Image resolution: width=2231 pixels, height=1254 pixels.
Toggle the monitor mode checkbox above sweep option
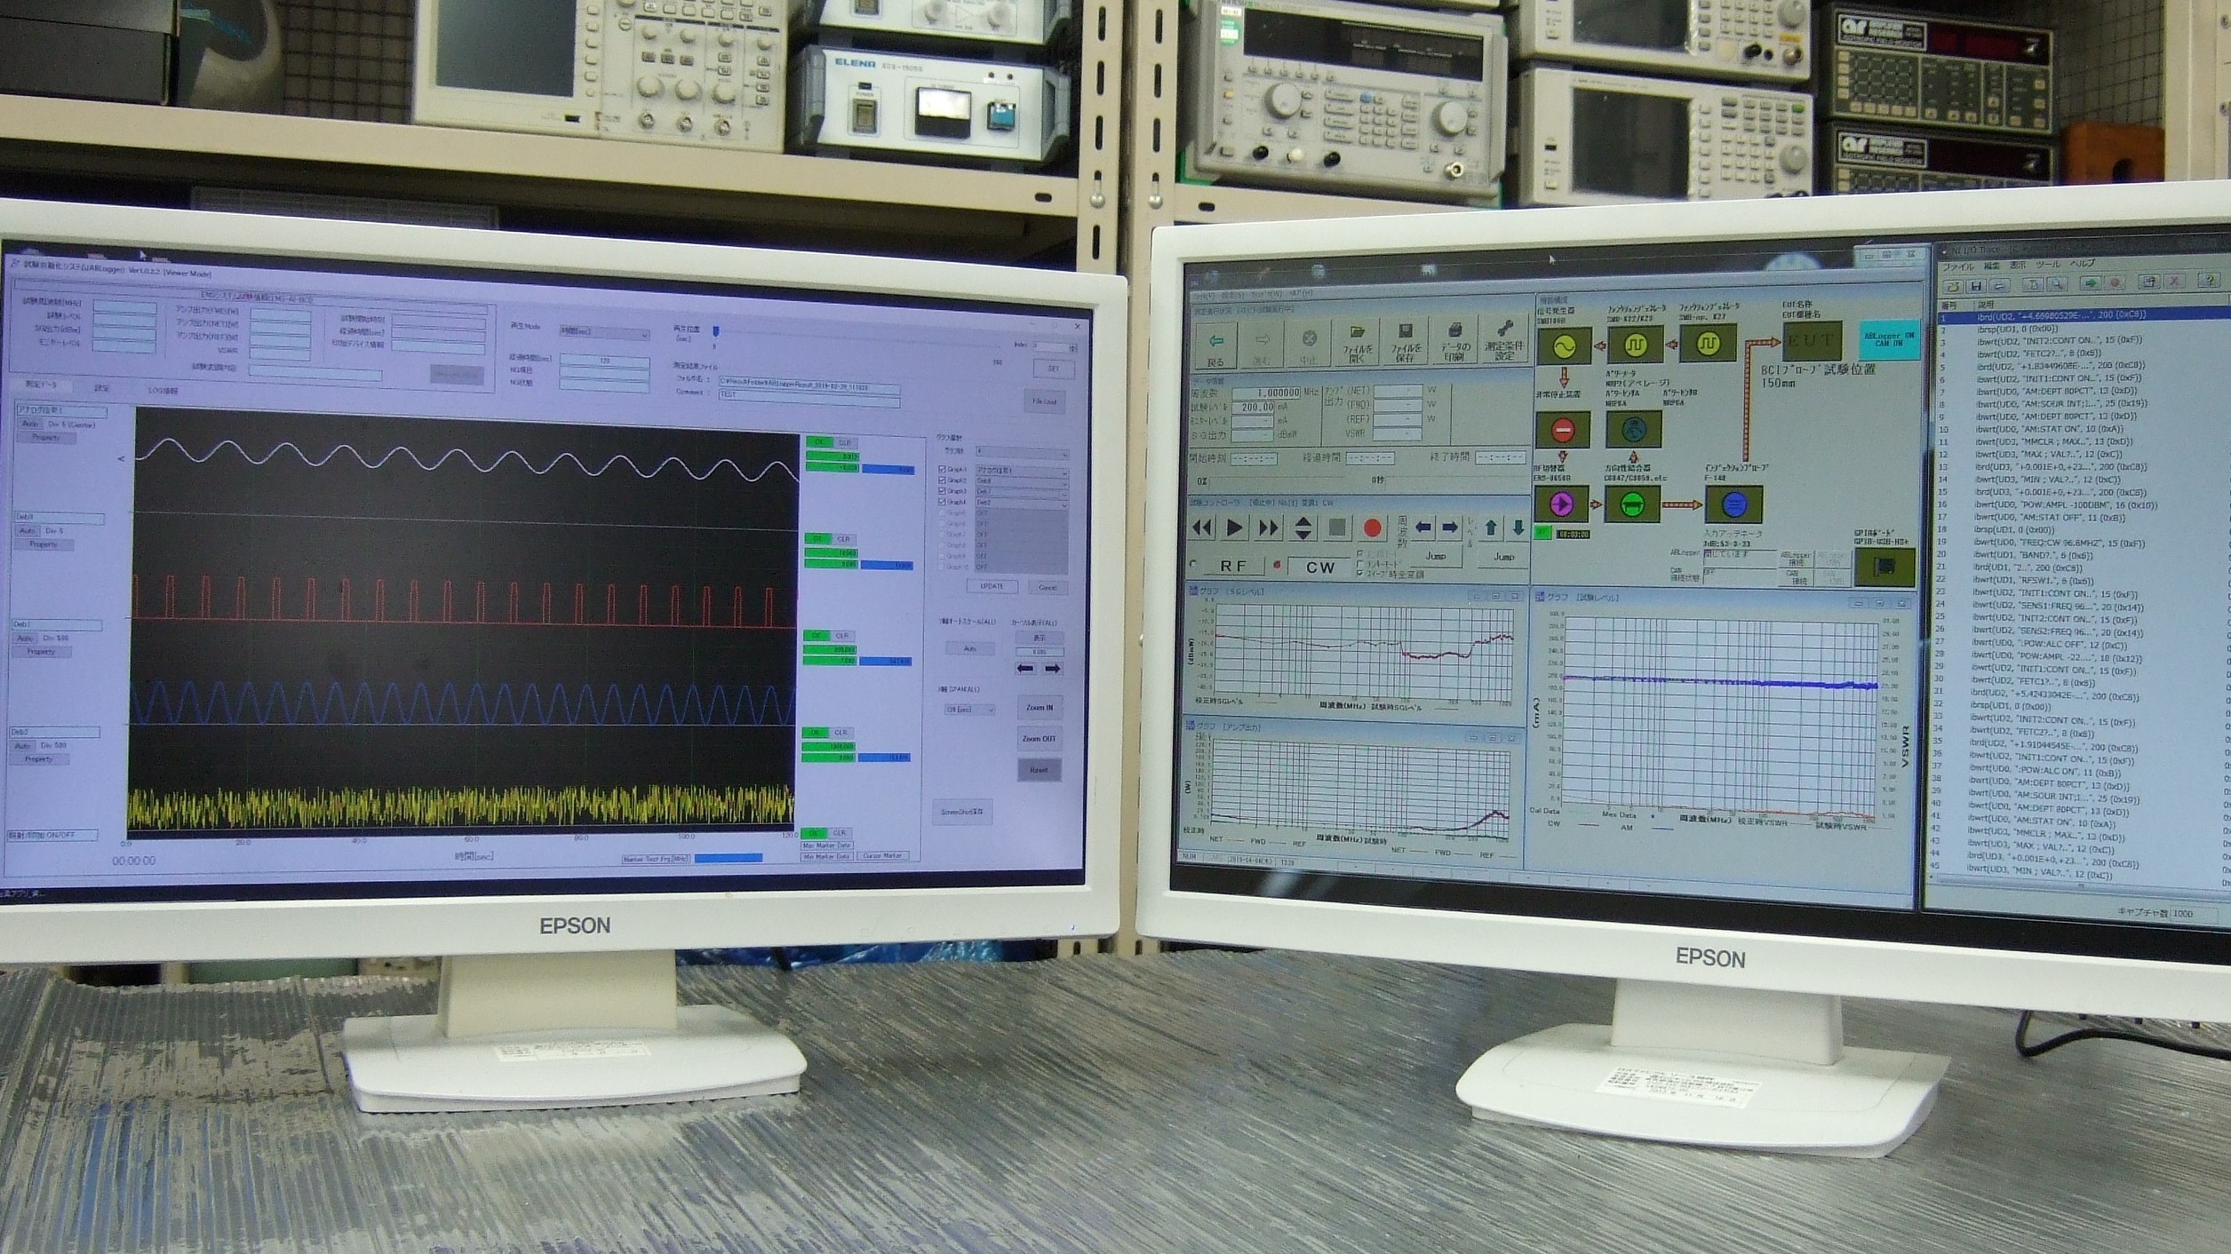click(1359, 564)
